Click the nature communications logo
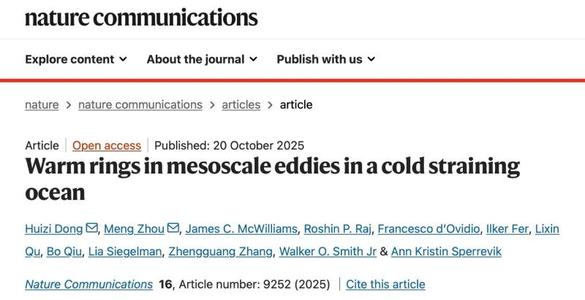Viewport: 585px width, 300px height. [141, 17]
